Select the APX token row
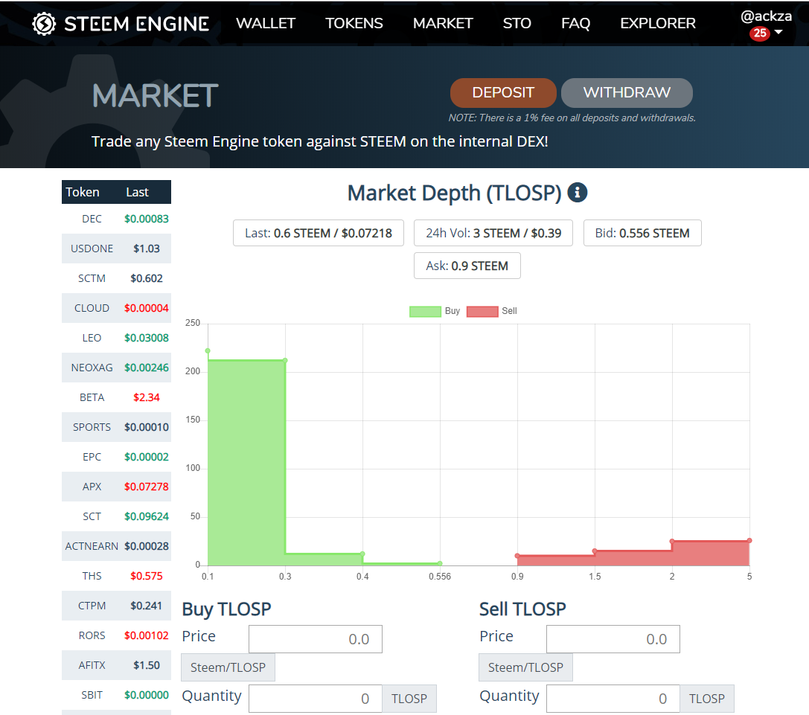 coord(117,487)
